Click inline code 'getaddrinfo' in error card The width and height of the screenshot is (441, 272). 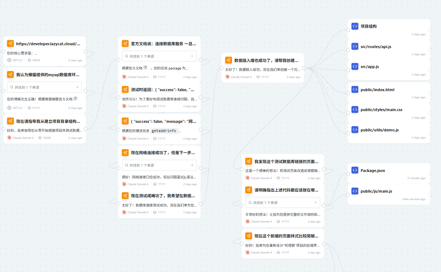click(164, 131)
